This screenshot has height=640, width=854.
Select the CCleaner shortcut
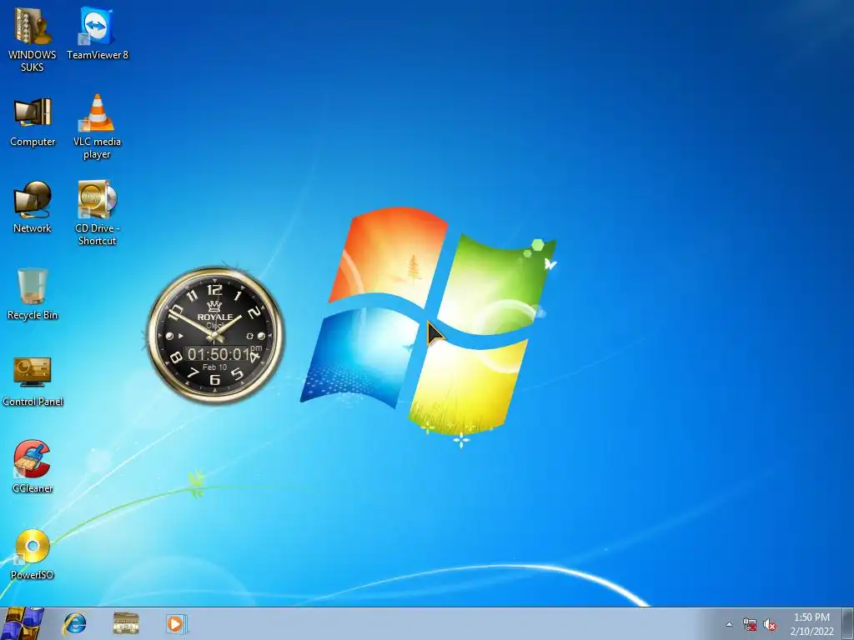(33, 467)
